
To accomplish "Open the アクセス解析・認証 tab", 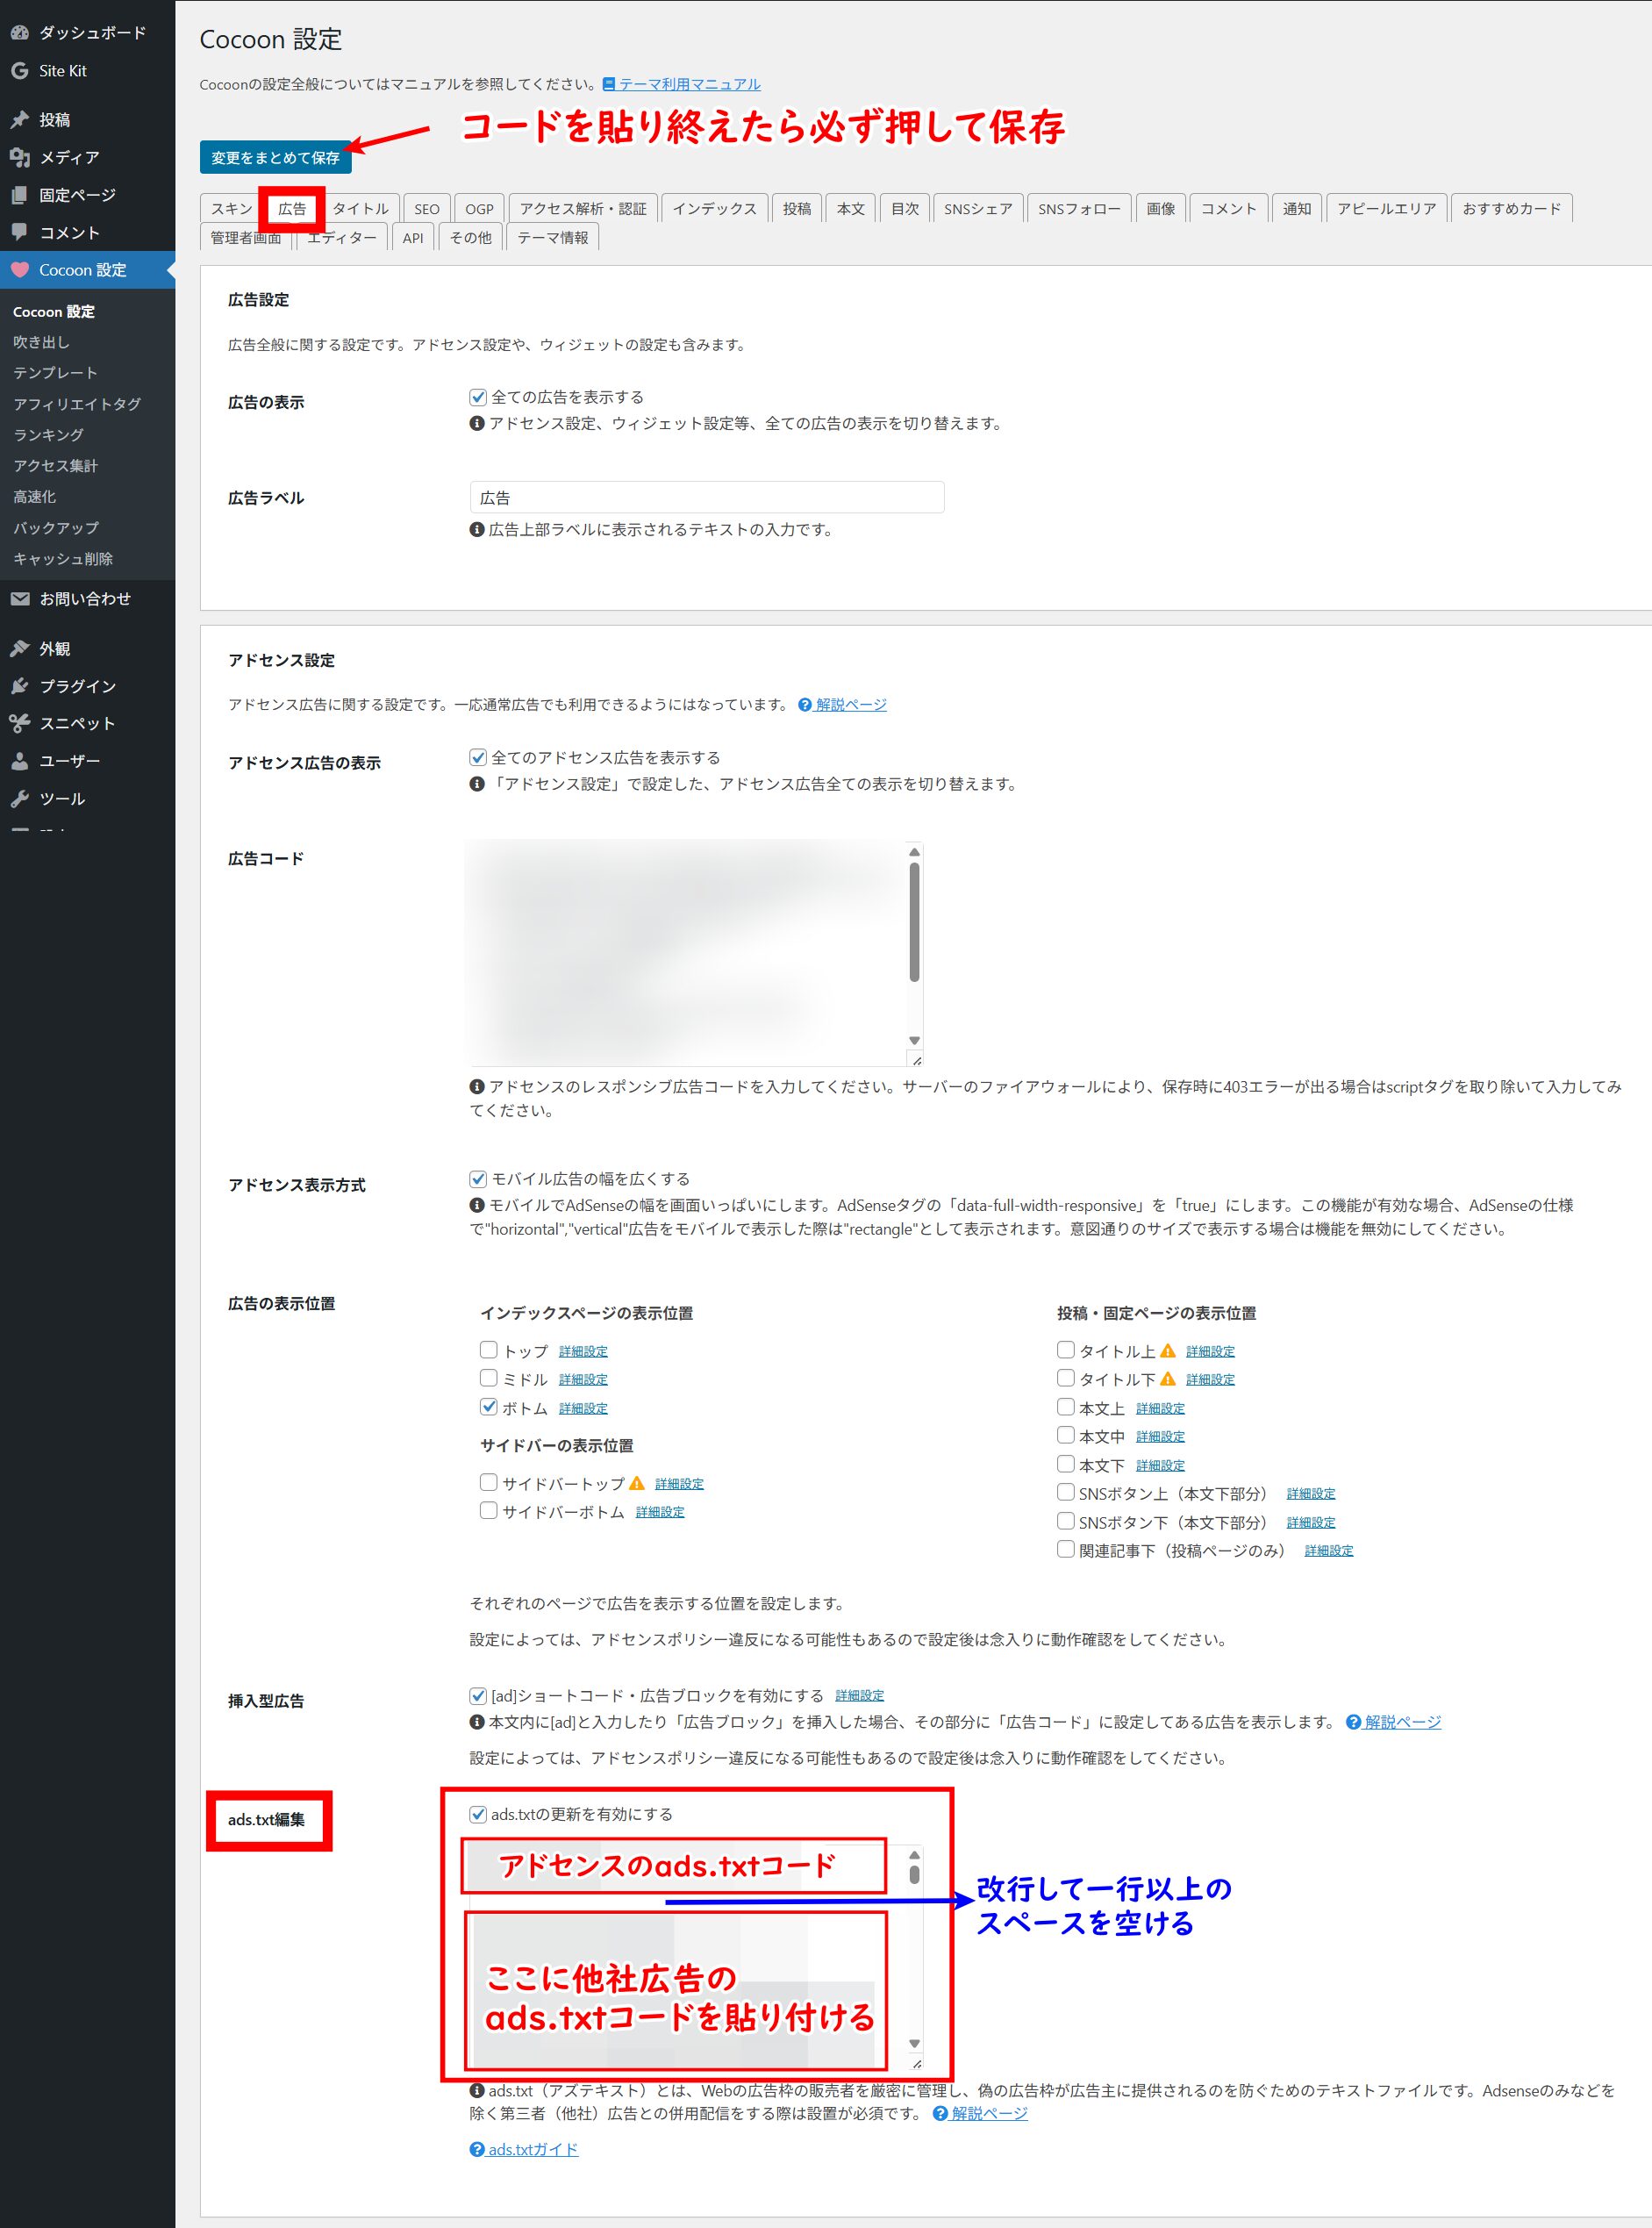I will coord(583,208).
